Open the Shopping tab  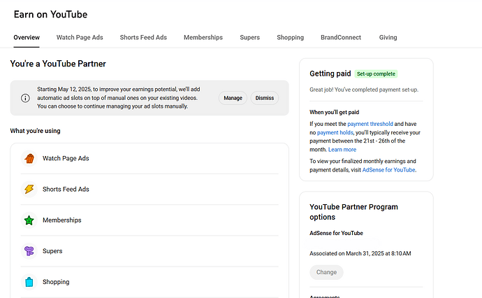point(290,38)
